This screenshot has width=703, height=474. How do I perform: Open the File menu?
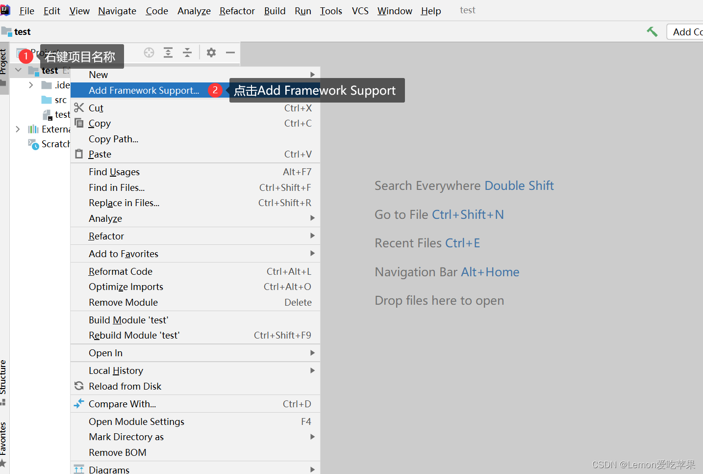pyautogui.click(x=26, y=11)
